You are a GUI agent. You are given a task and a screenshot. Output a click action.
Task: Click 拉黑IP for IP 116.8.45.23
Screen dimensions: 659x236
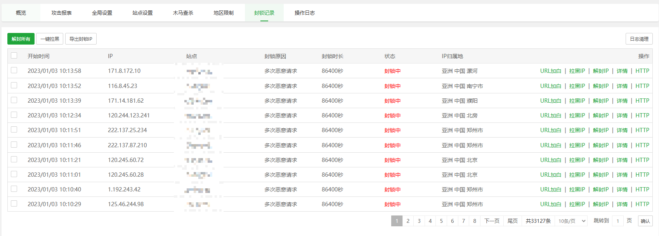[x=577, y=86]
